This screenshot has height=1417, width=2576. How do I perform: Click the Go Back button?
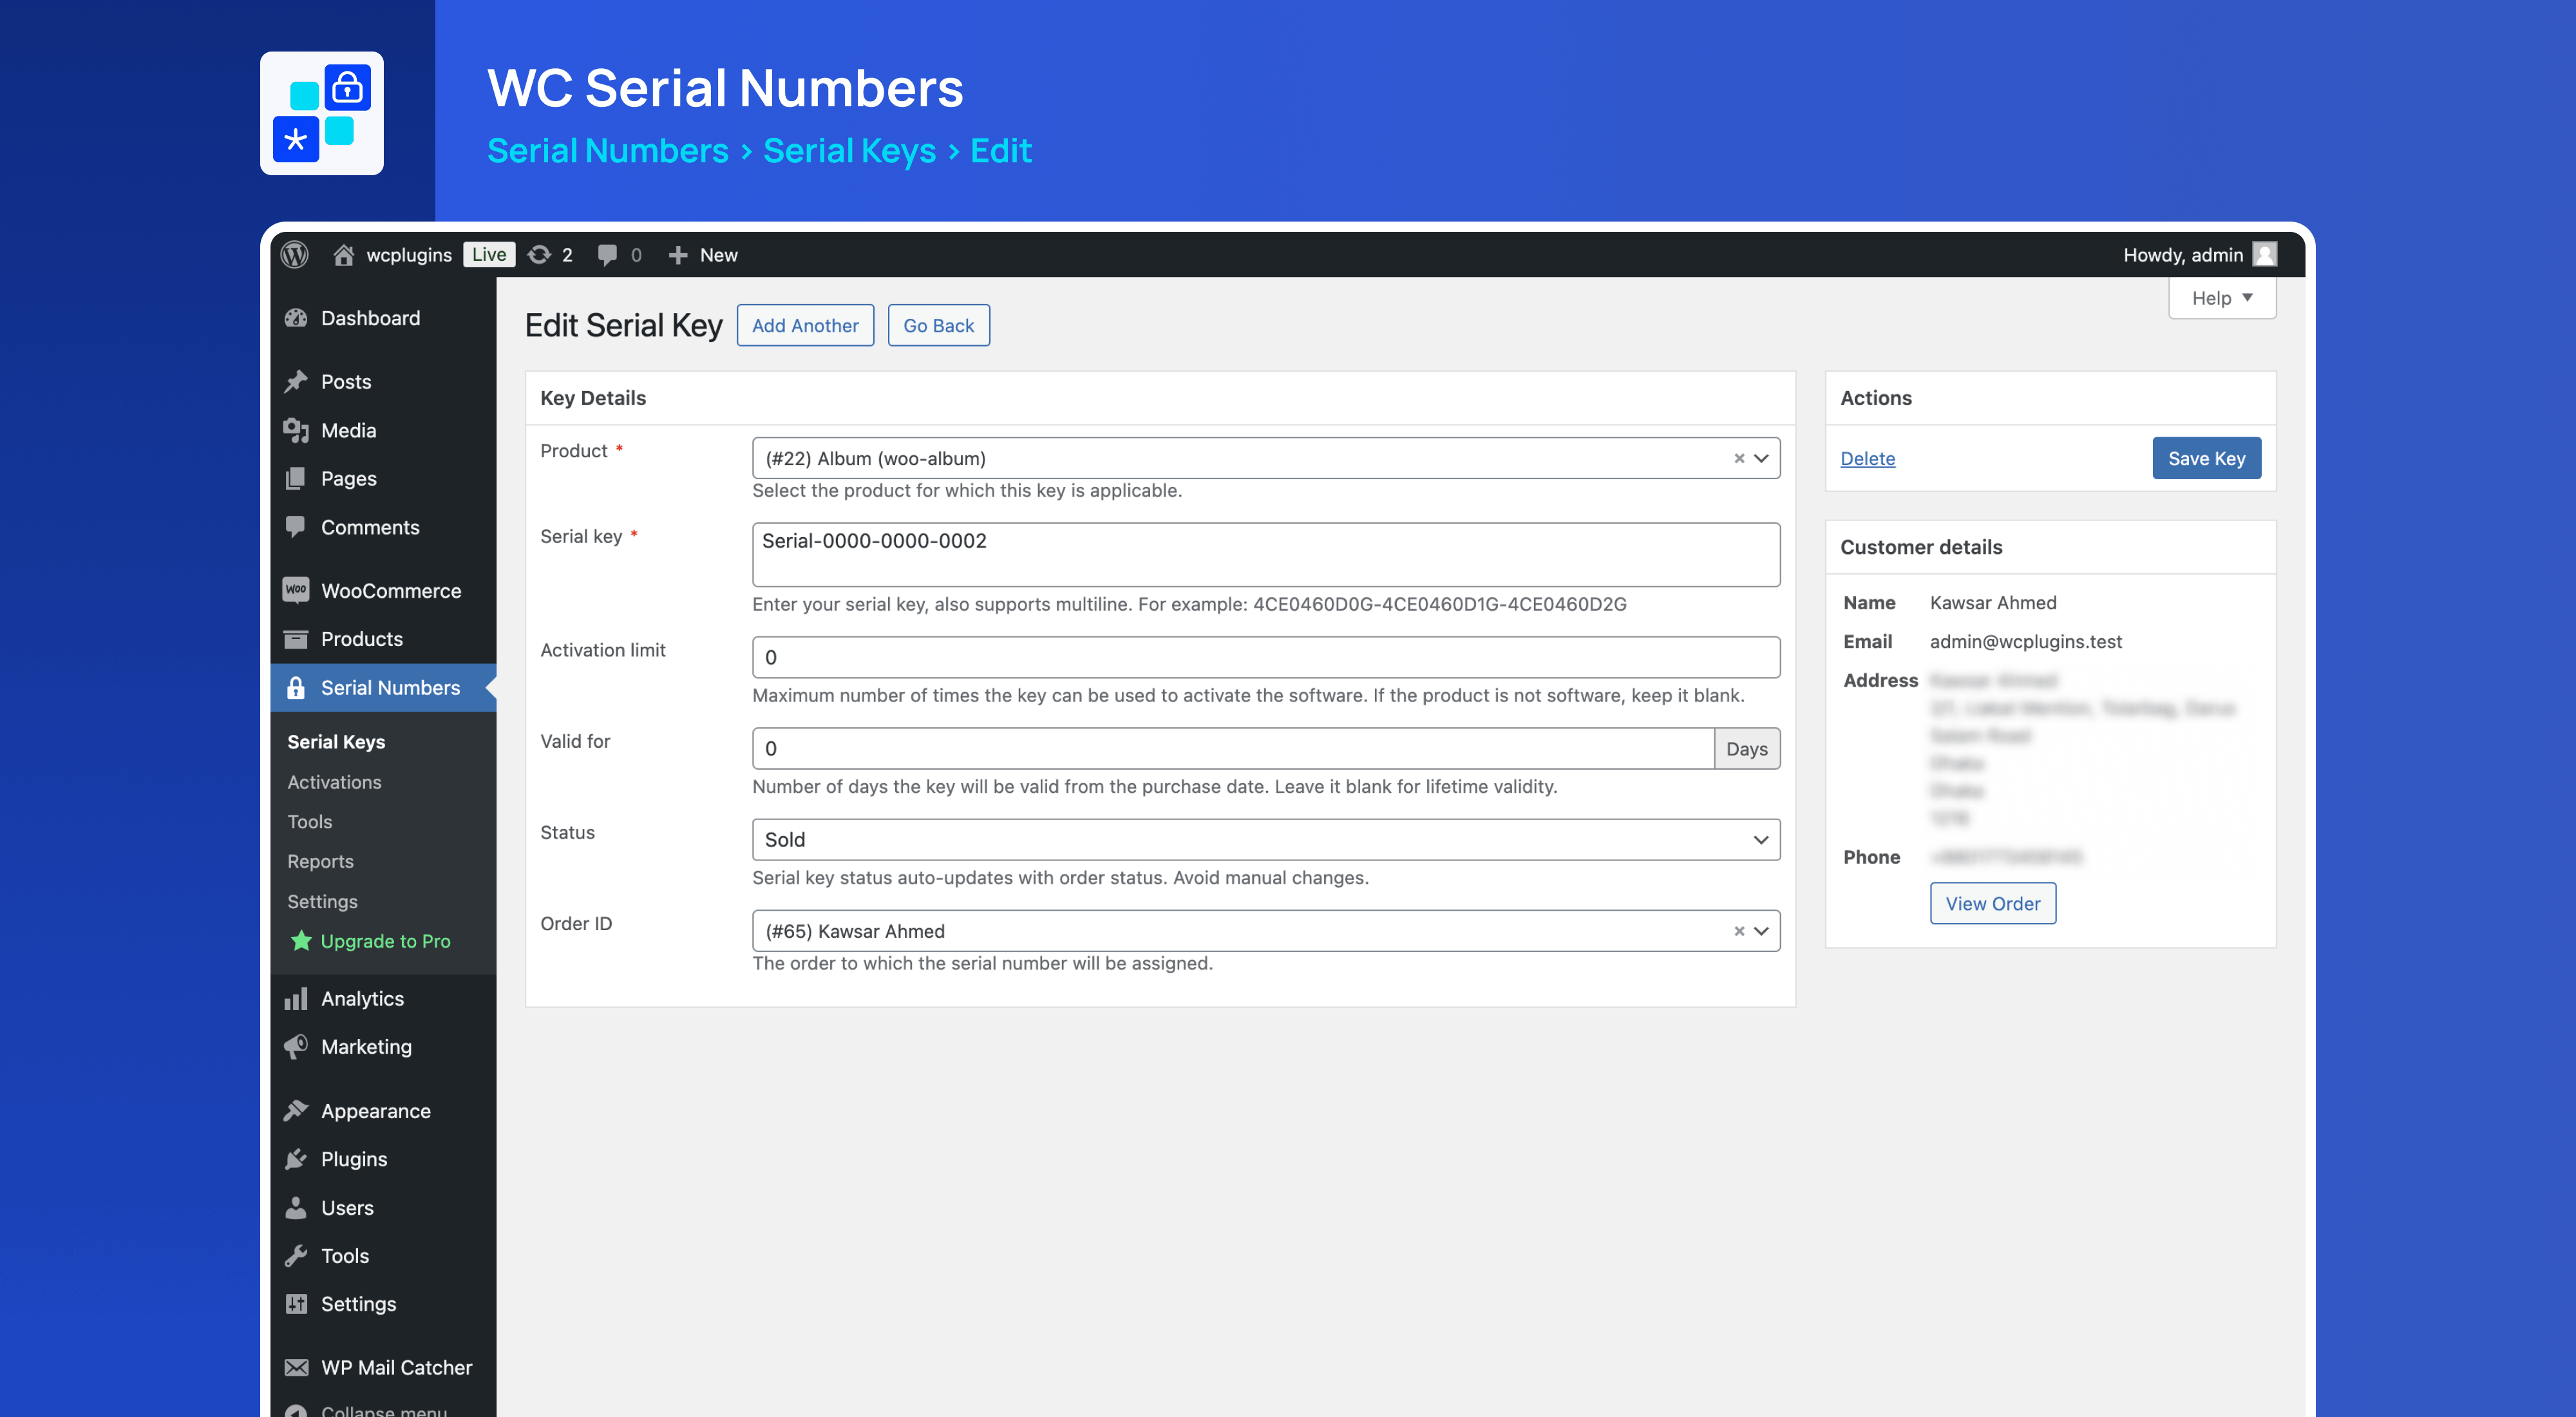938,325
